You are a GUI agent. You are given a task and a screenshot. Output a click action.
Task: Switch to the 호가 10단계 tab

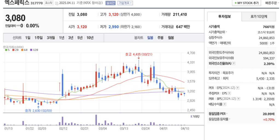tap(258, 16)
